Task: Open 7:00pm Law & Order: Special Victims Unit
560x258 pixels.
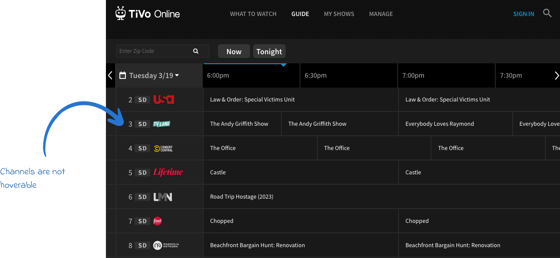Action: coord(479,100)
